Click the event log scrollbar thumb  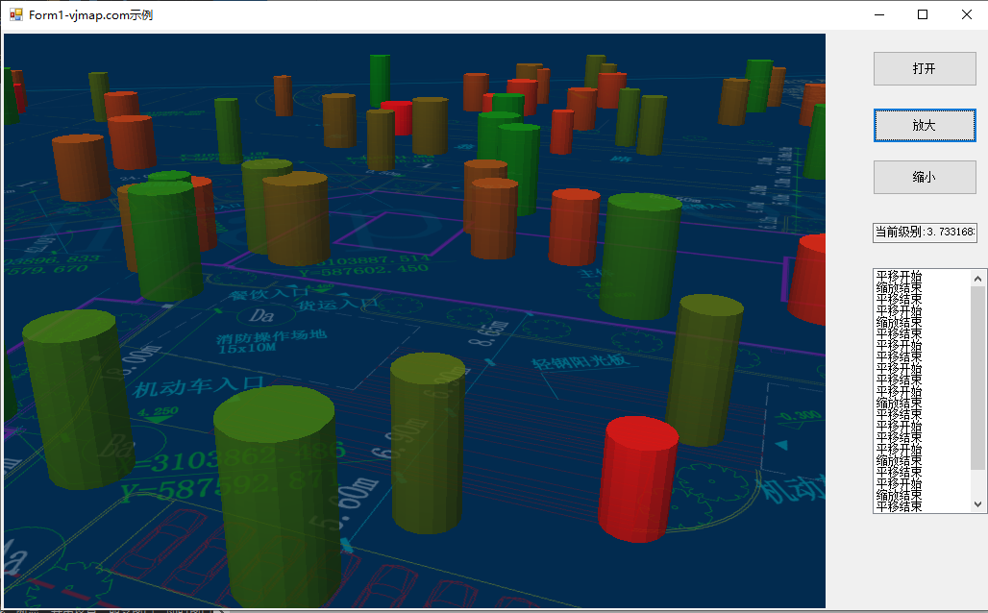click(977, 378)
